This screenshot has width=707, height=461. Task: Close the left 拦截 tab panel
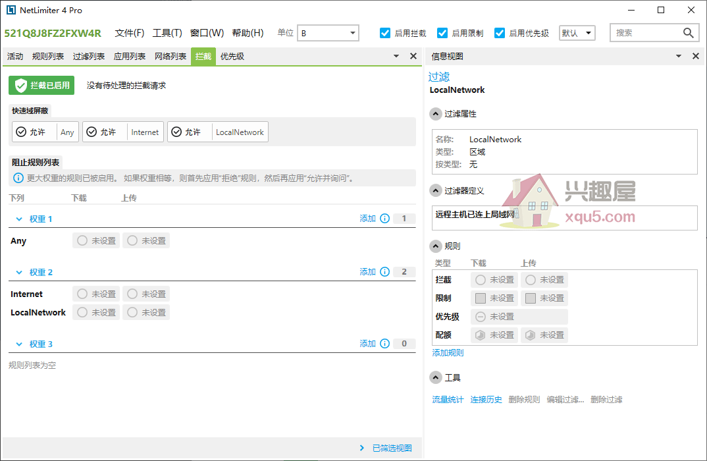click(x=413, y=57)
